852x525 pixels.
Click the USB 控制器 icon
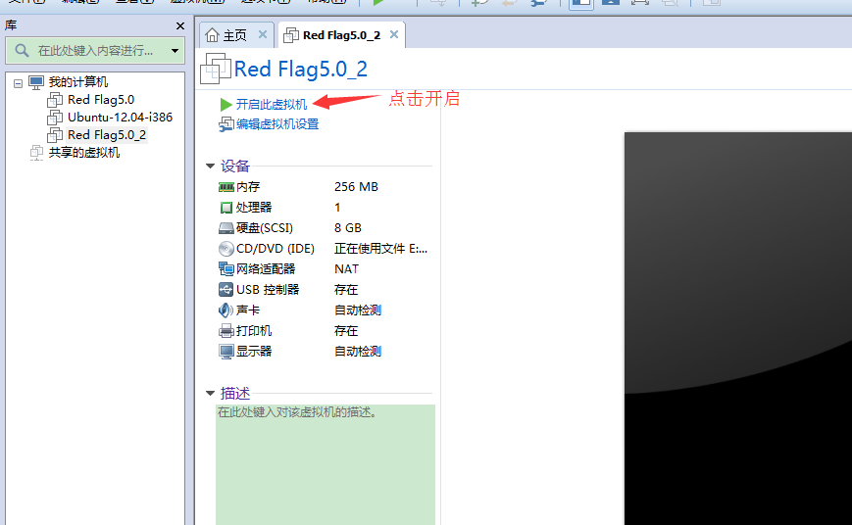[226, 289]
